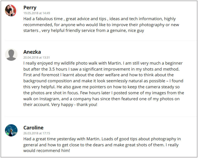This screenshot has width=198, height=158.
Task: Click the timestamp 20.04.2018 at 13:31
Action: pos(37,57)
